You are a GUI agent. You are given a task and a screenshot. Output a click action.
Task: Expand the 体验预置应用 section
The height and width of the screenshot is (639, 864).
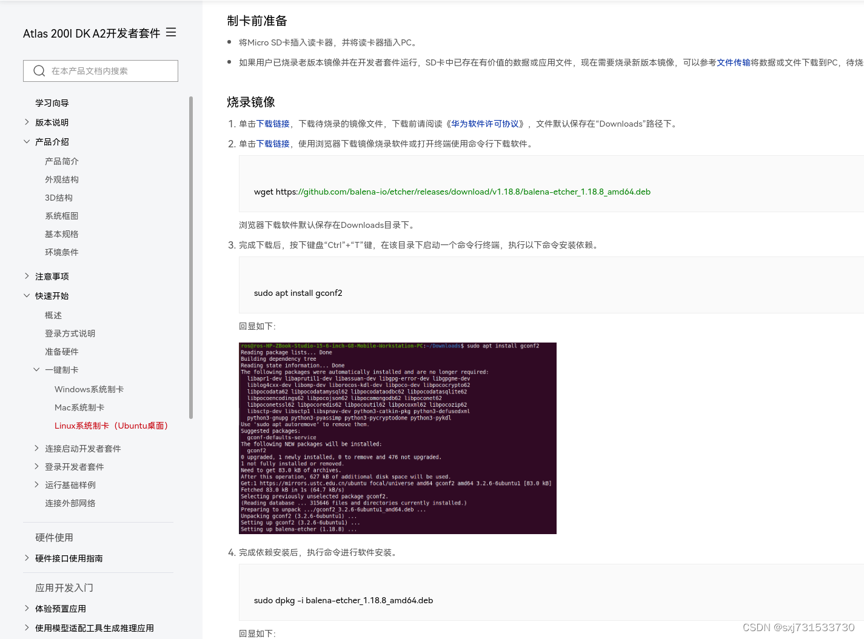pos(27,608)
